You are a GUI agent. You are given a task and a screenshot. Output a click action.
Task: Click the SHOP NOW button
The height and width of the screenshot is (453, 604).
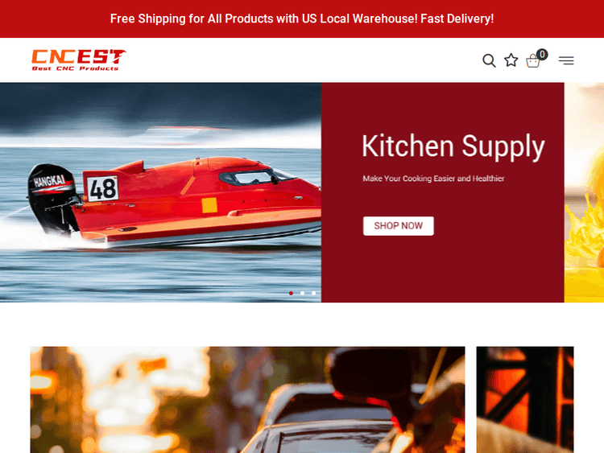(x=399, y=226)
